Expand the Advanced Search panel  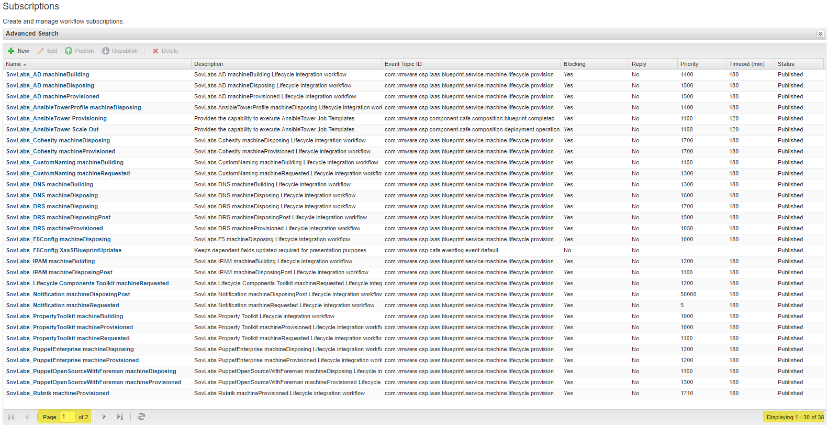820,33
